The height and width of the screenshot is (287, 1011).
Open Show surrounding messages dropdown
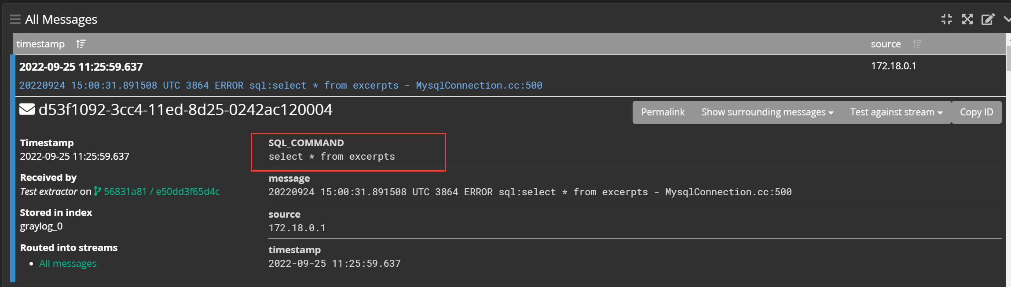pos(767,112)
